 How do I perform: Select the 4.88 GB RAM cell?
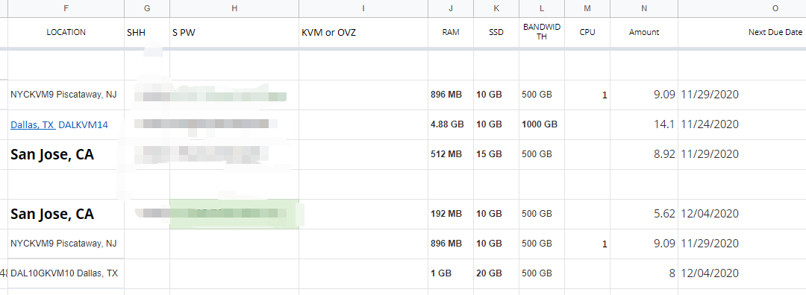[x=451, y=124]
